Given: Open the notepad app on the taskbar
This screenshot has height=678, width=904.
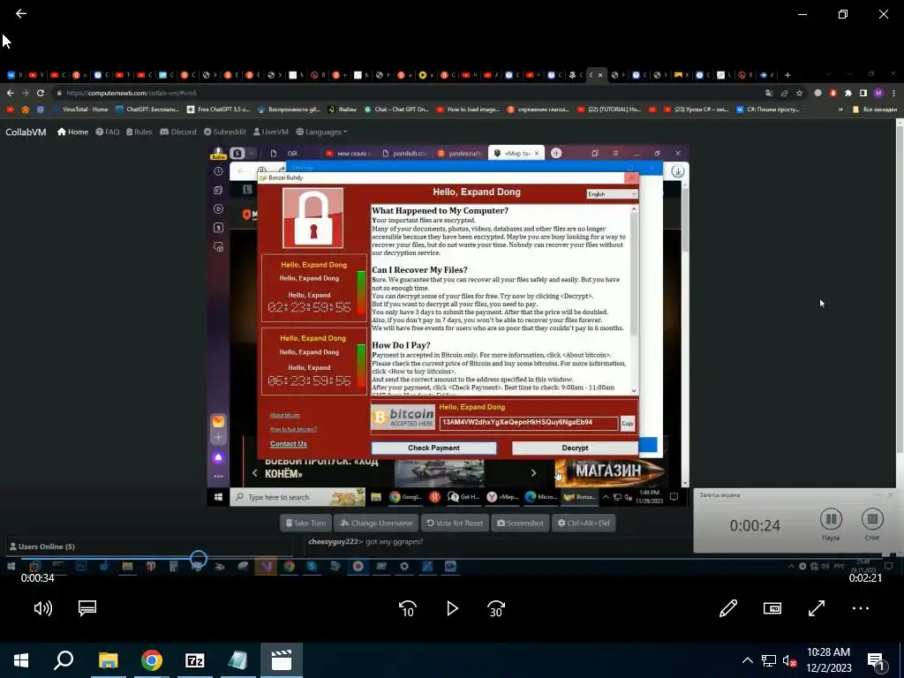Looking at the screenshot, I should (x=238, y=660).
